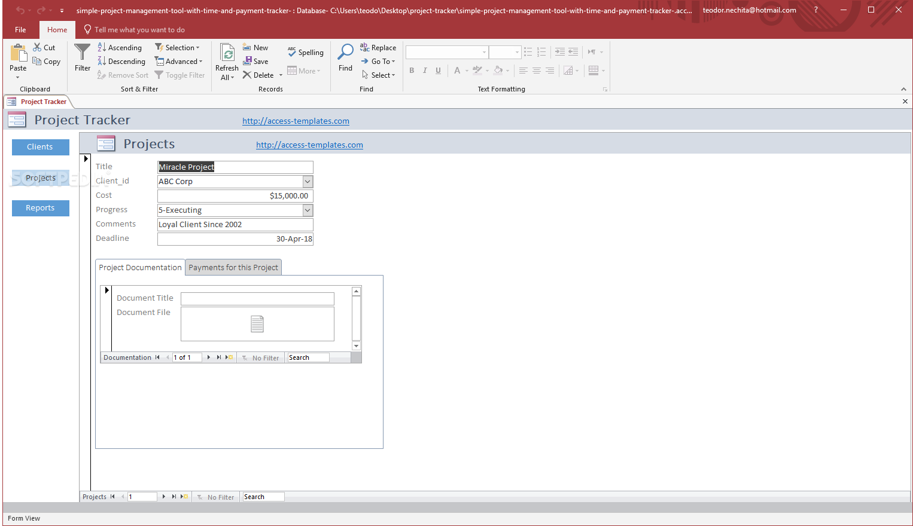Switch to Payments for this Project tab
Screen dimensions: 913x526
pyautogui.click(x=233, y=267)
